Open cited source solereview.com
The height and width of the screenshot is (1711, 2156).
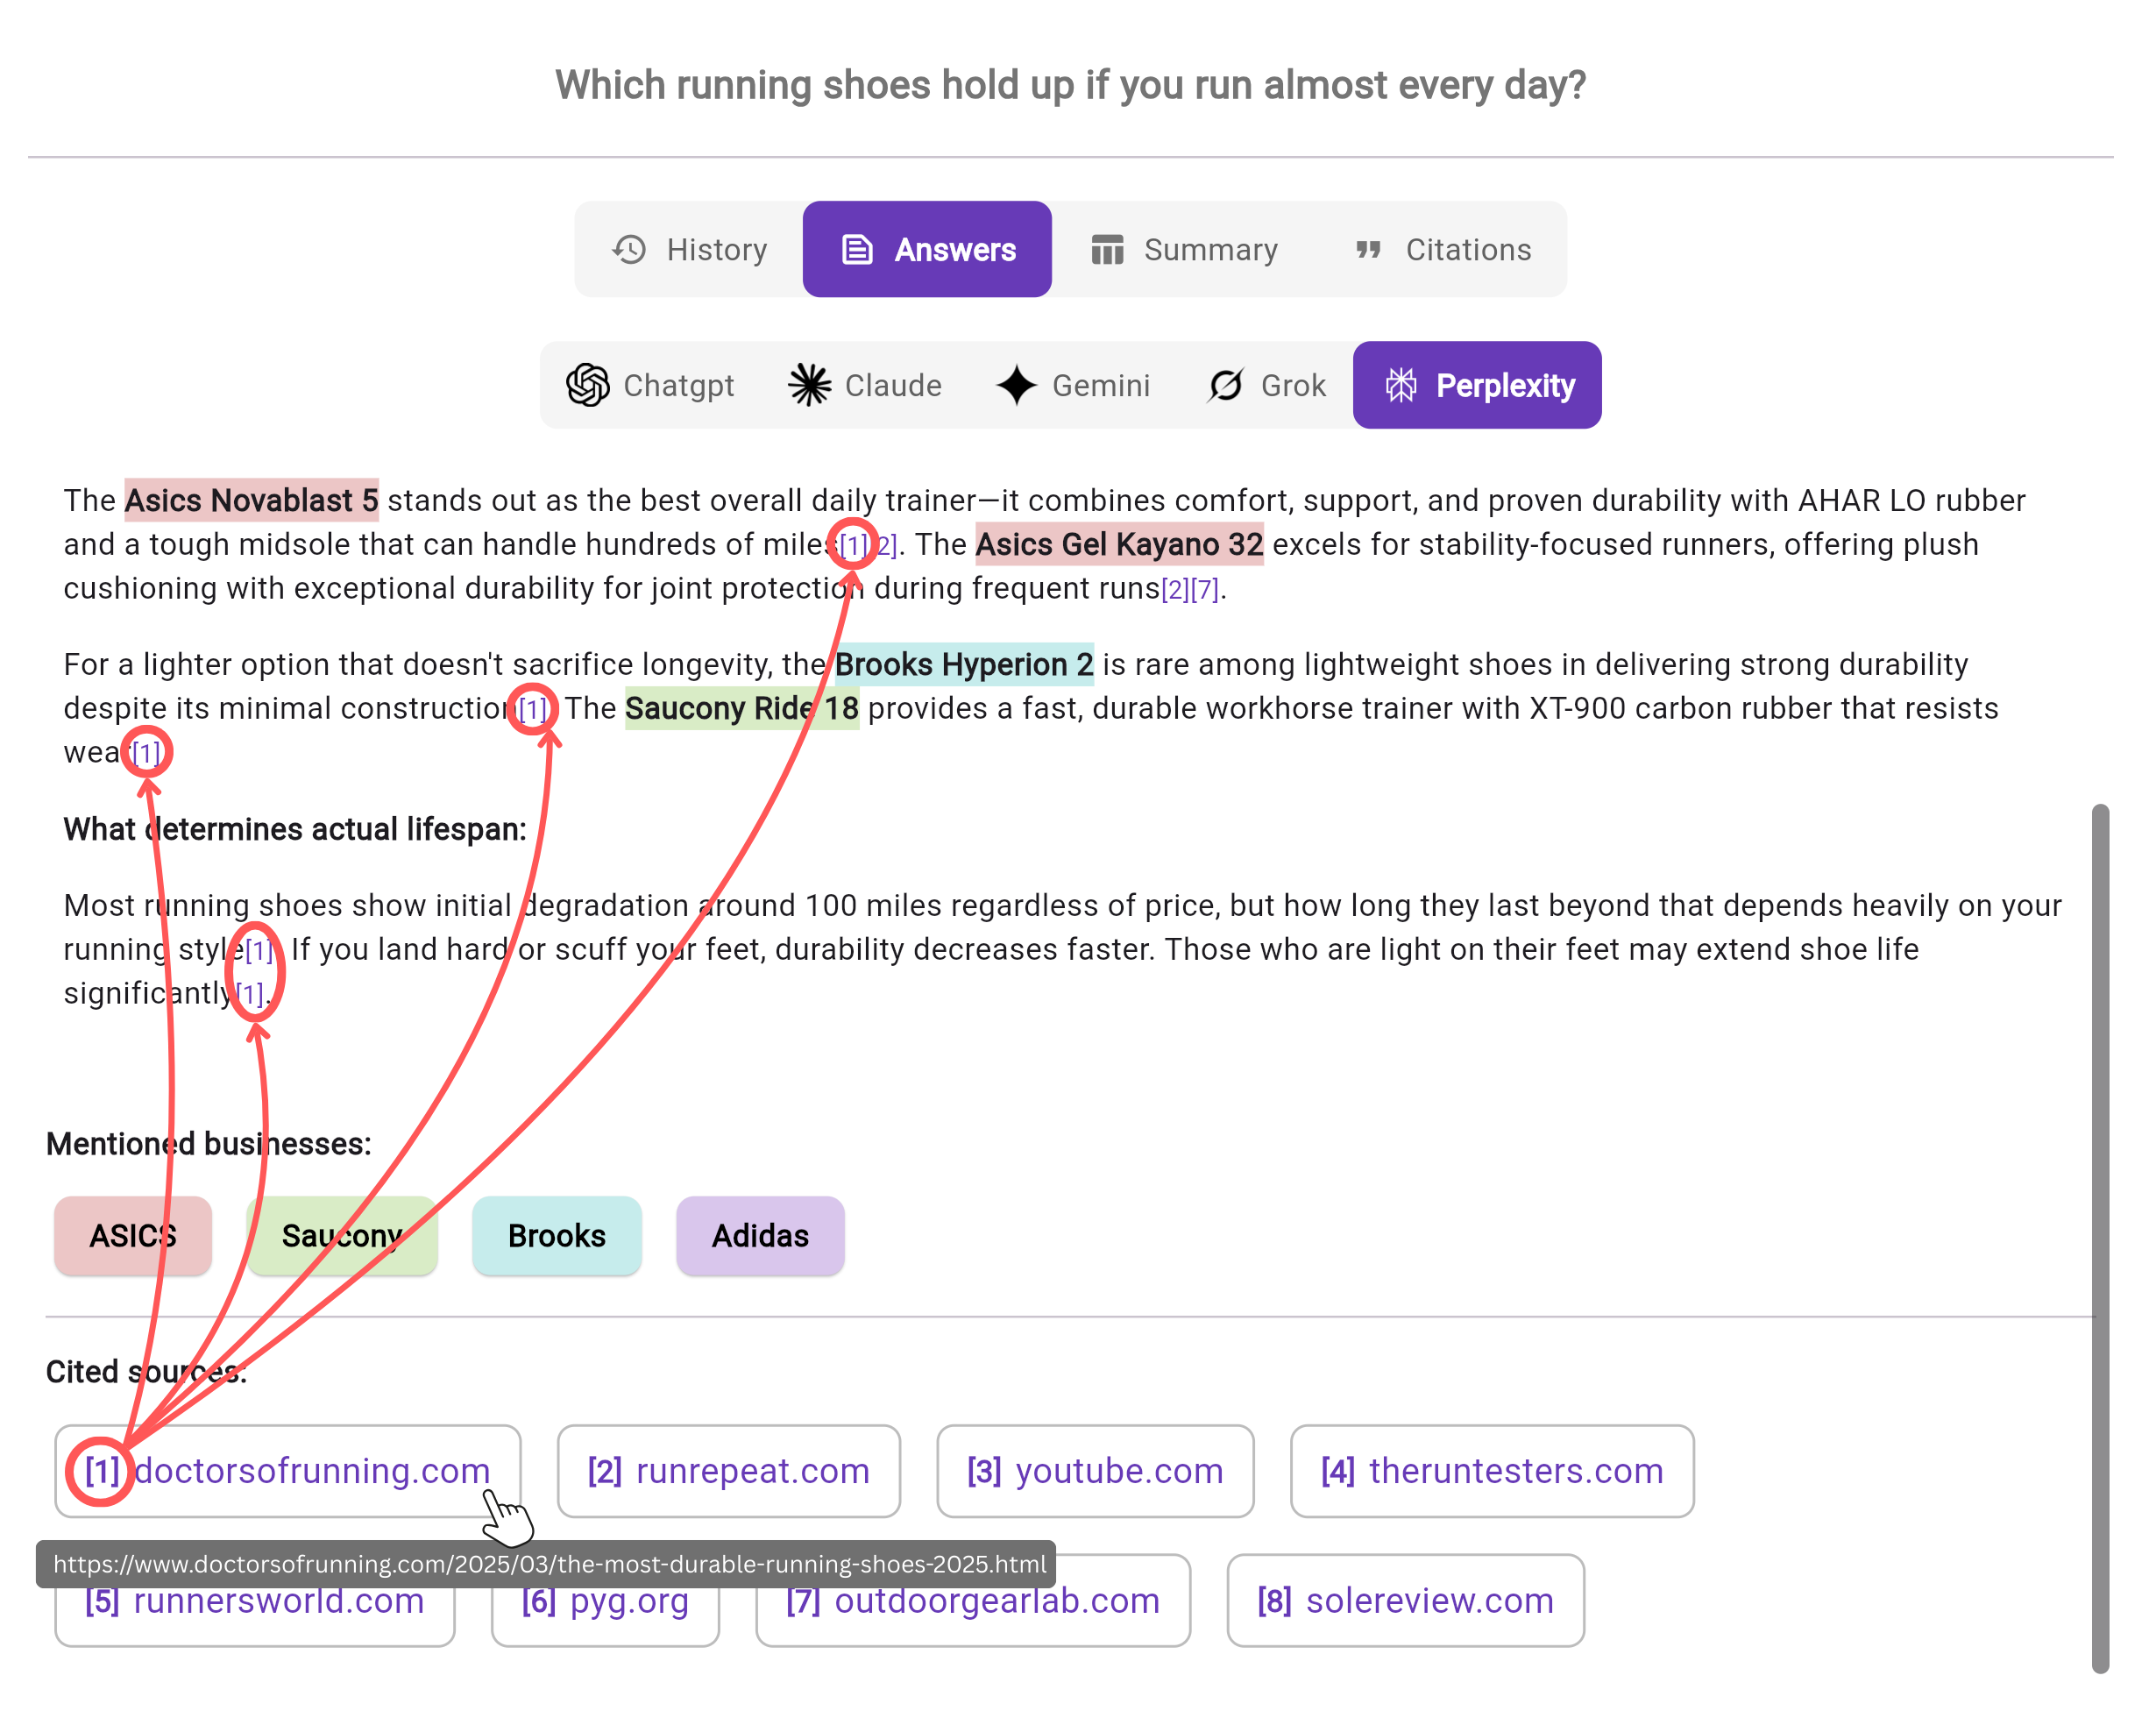coord(1404,1601)
